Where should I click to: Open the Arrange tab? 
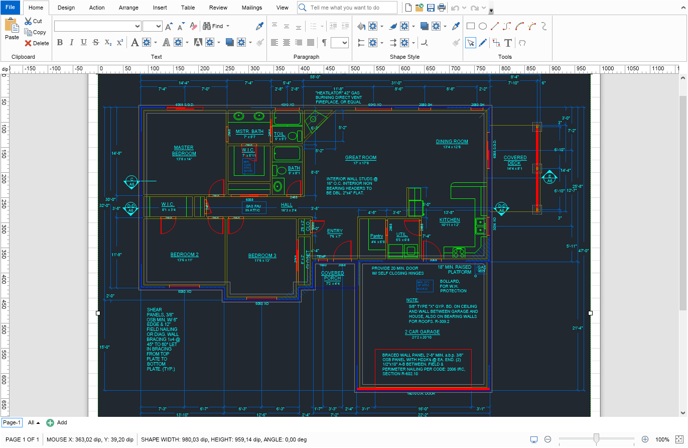[x=128, y=8]
